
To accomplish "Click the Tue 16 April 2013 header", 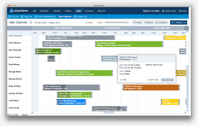I will pyautogui.click(x=113, y=28).
